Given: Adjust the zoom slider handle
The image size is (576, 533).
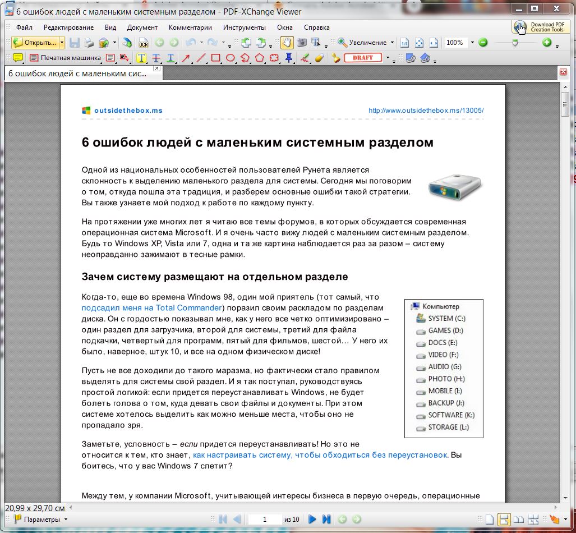Looking at the screenshot, I should [515, 43].
